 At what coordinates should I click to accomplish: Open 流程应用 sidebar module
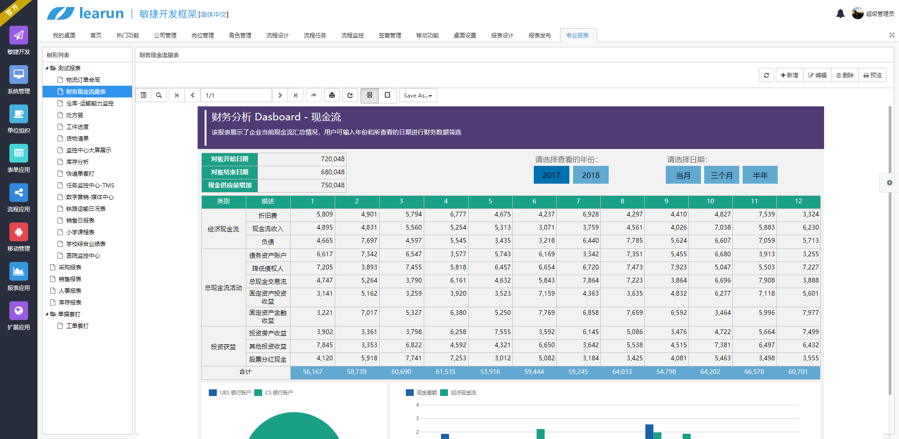click(19, 198)
